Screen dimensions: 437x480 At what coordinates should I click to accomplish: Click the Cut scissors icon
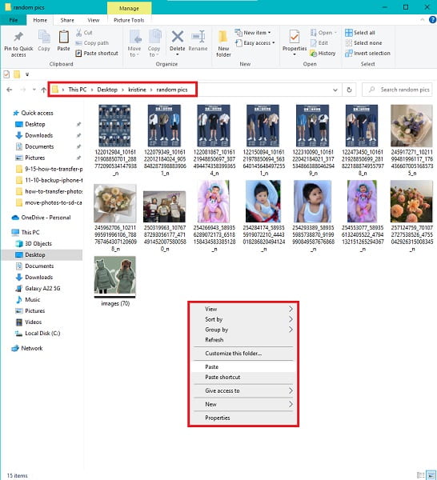78,33
